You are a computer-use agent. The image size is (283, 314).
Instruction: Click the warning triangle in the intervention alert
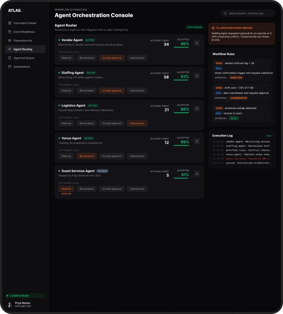[213, 28]
